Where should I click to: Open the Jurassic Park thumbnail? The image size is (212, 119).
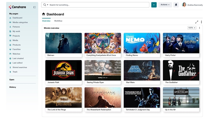(x=63, y=70)
